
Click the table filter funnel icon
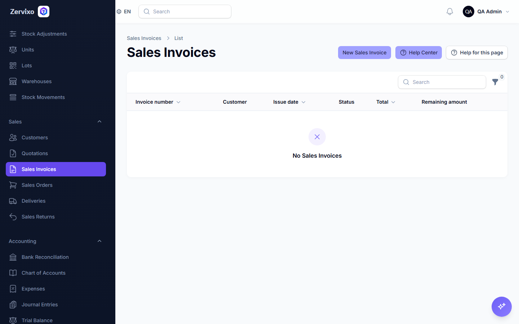(x=495, y=82)
